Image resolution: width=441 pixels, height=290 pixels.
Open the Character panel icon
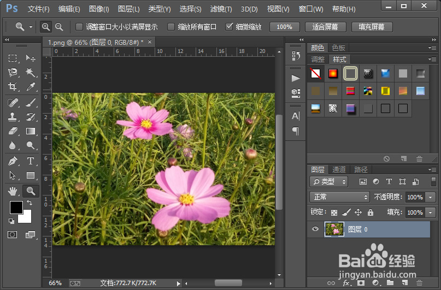pyautogui.click(x=295, y=116)
